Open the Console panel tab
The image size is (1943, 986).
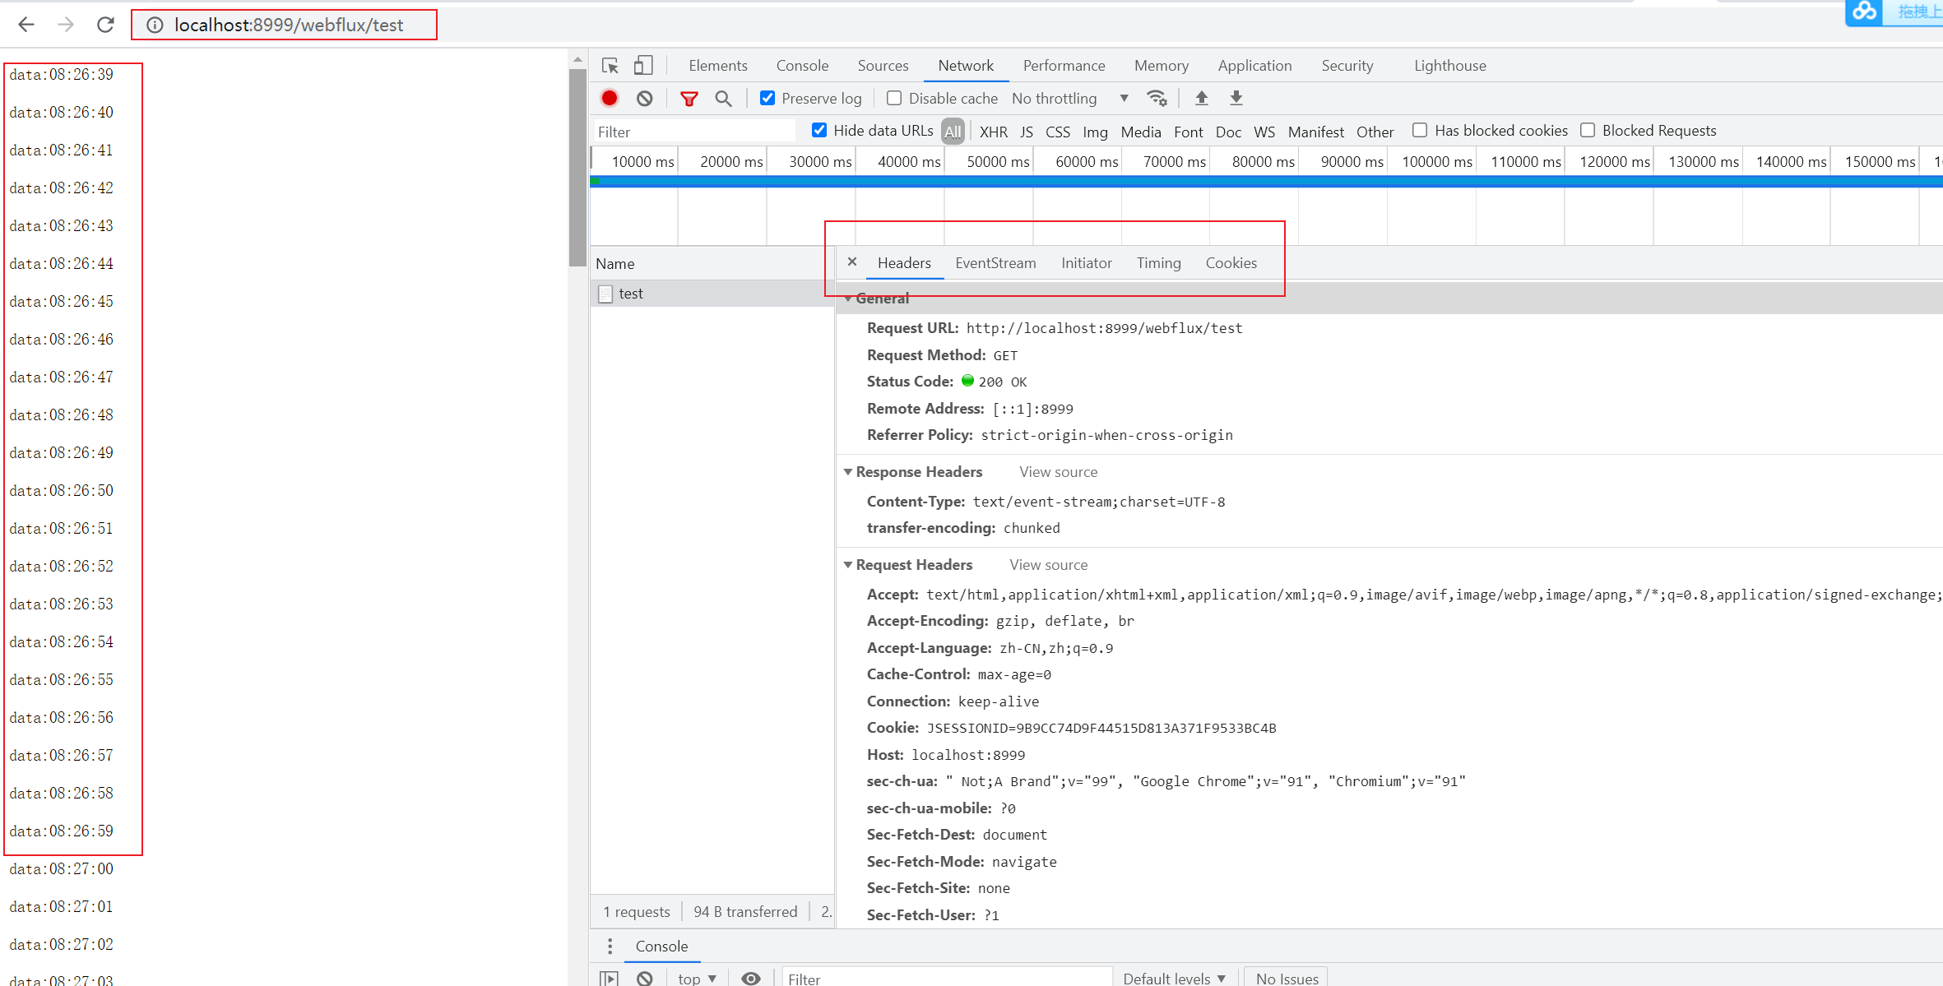(x=802, y=66)
